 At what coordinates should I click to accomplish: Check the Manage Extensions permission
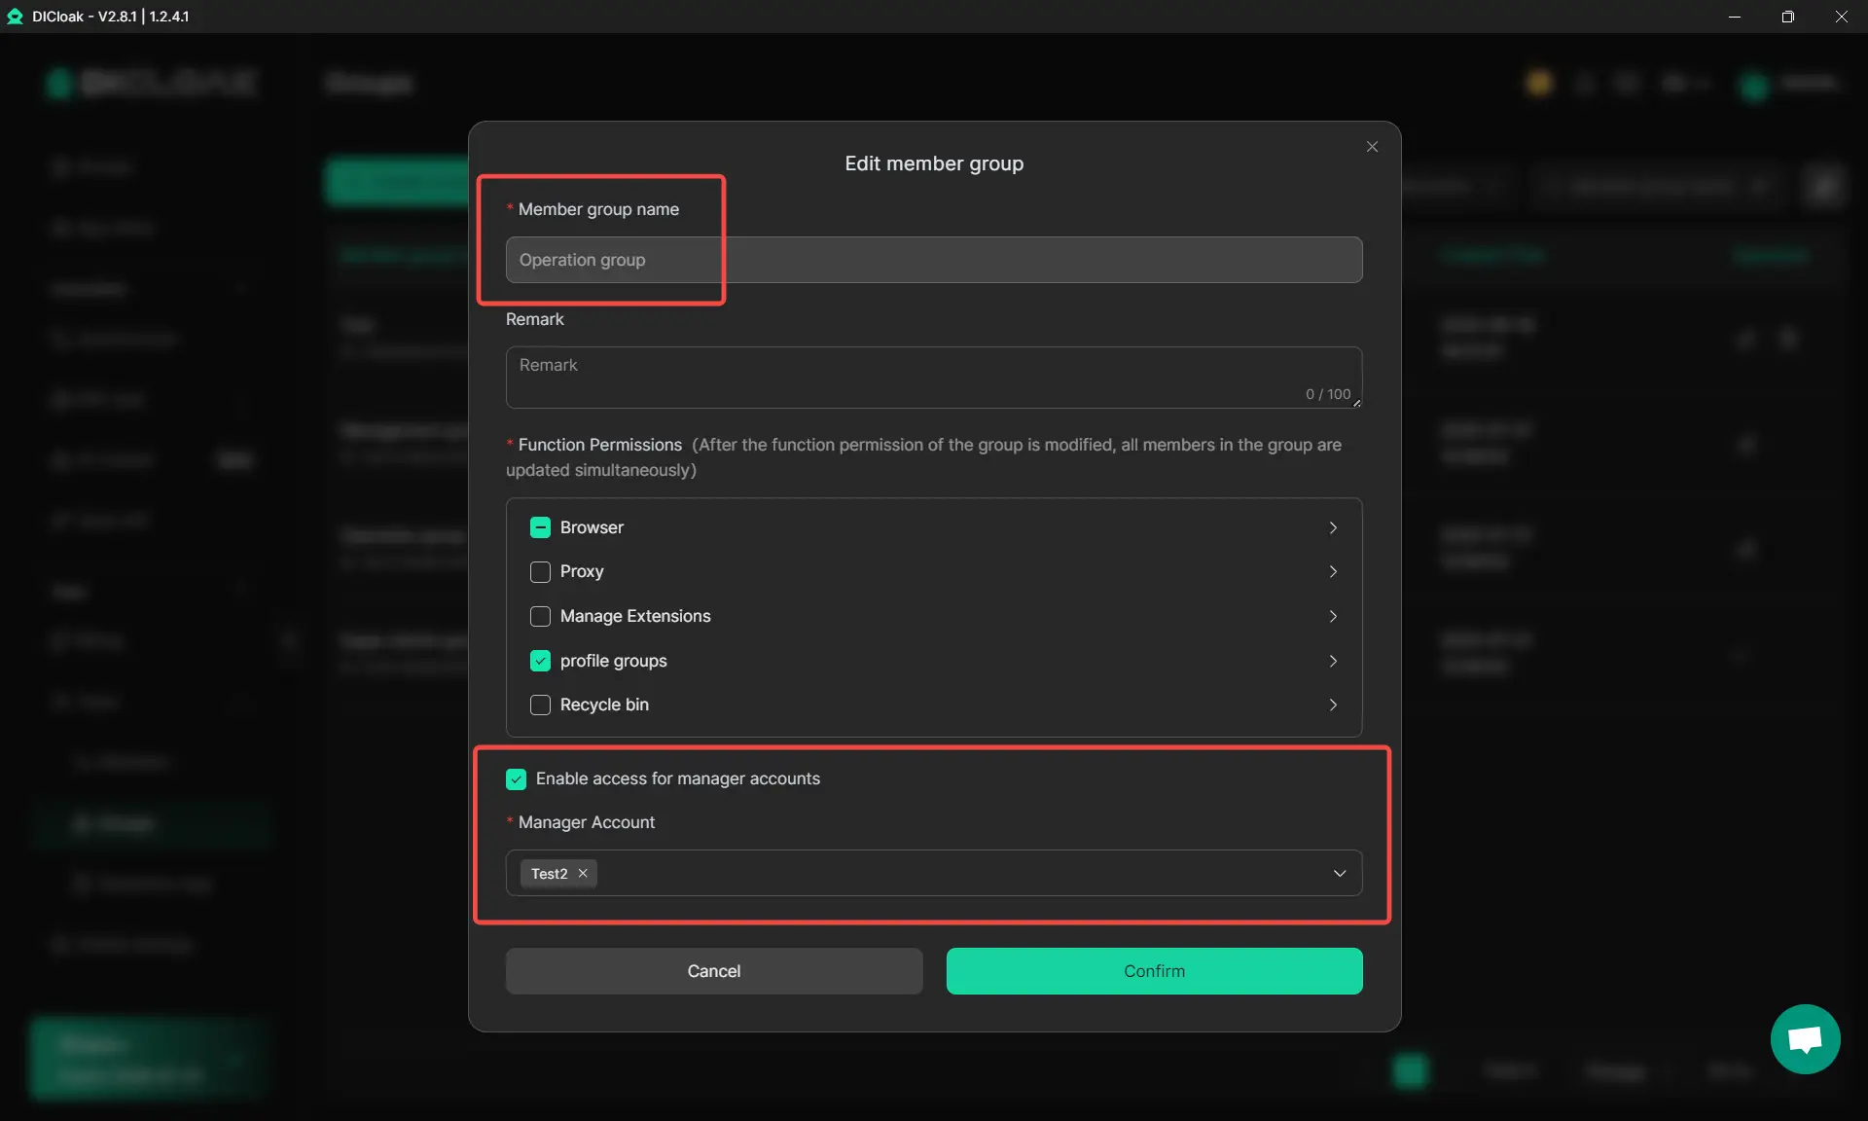pos(540,616)
